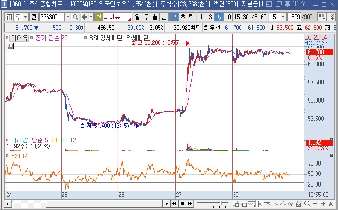338x210 pixels.
Task: Open the 주 market type dropdown arrow
Action: pyautogui.click(x=26, y=17)
